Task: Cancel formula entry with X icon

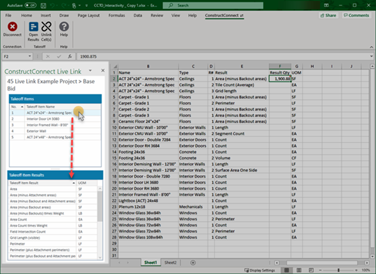Action: [x=48, y=56]
